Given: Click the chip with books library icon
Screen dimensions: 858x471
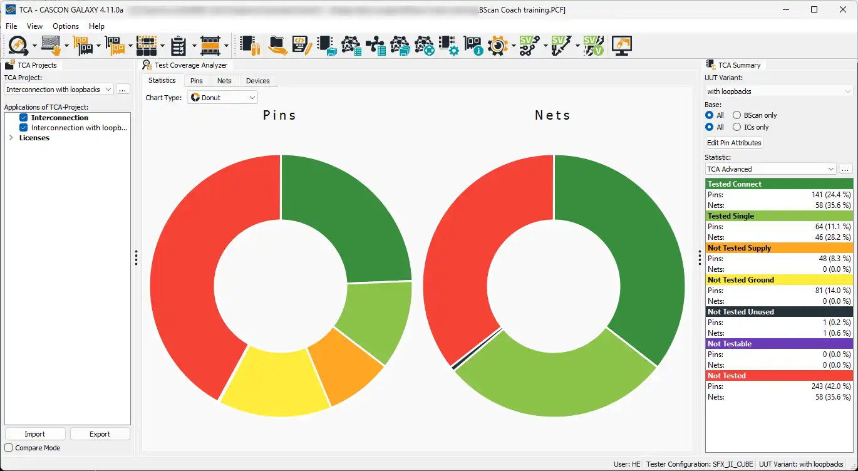Looking at the screenshot, I should click(x=250, y=45).
